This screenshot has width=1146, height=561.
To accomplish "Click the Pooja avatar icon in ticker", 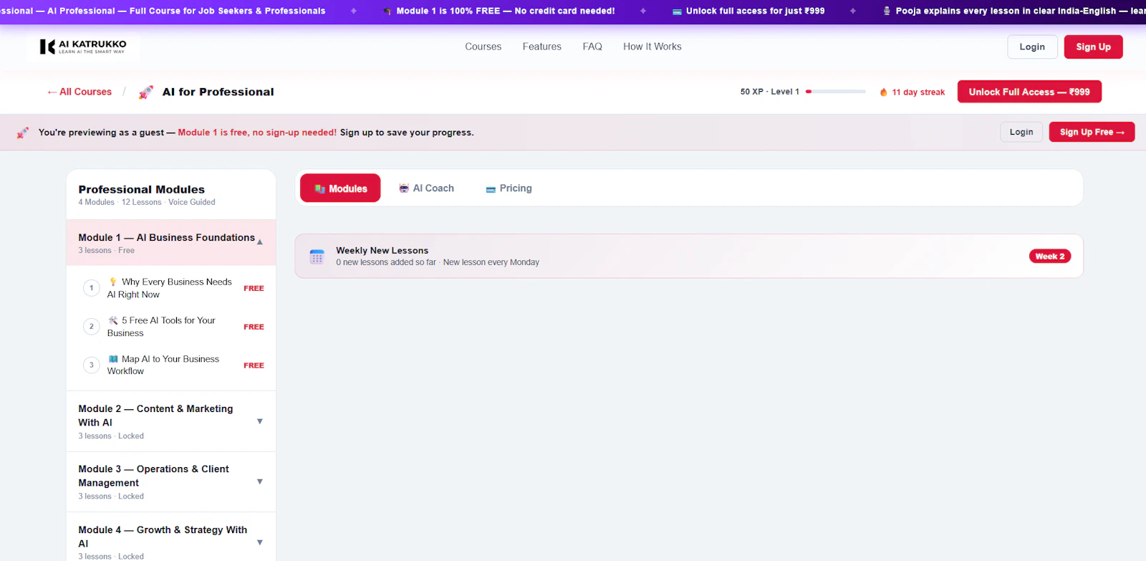I will 887,11.
